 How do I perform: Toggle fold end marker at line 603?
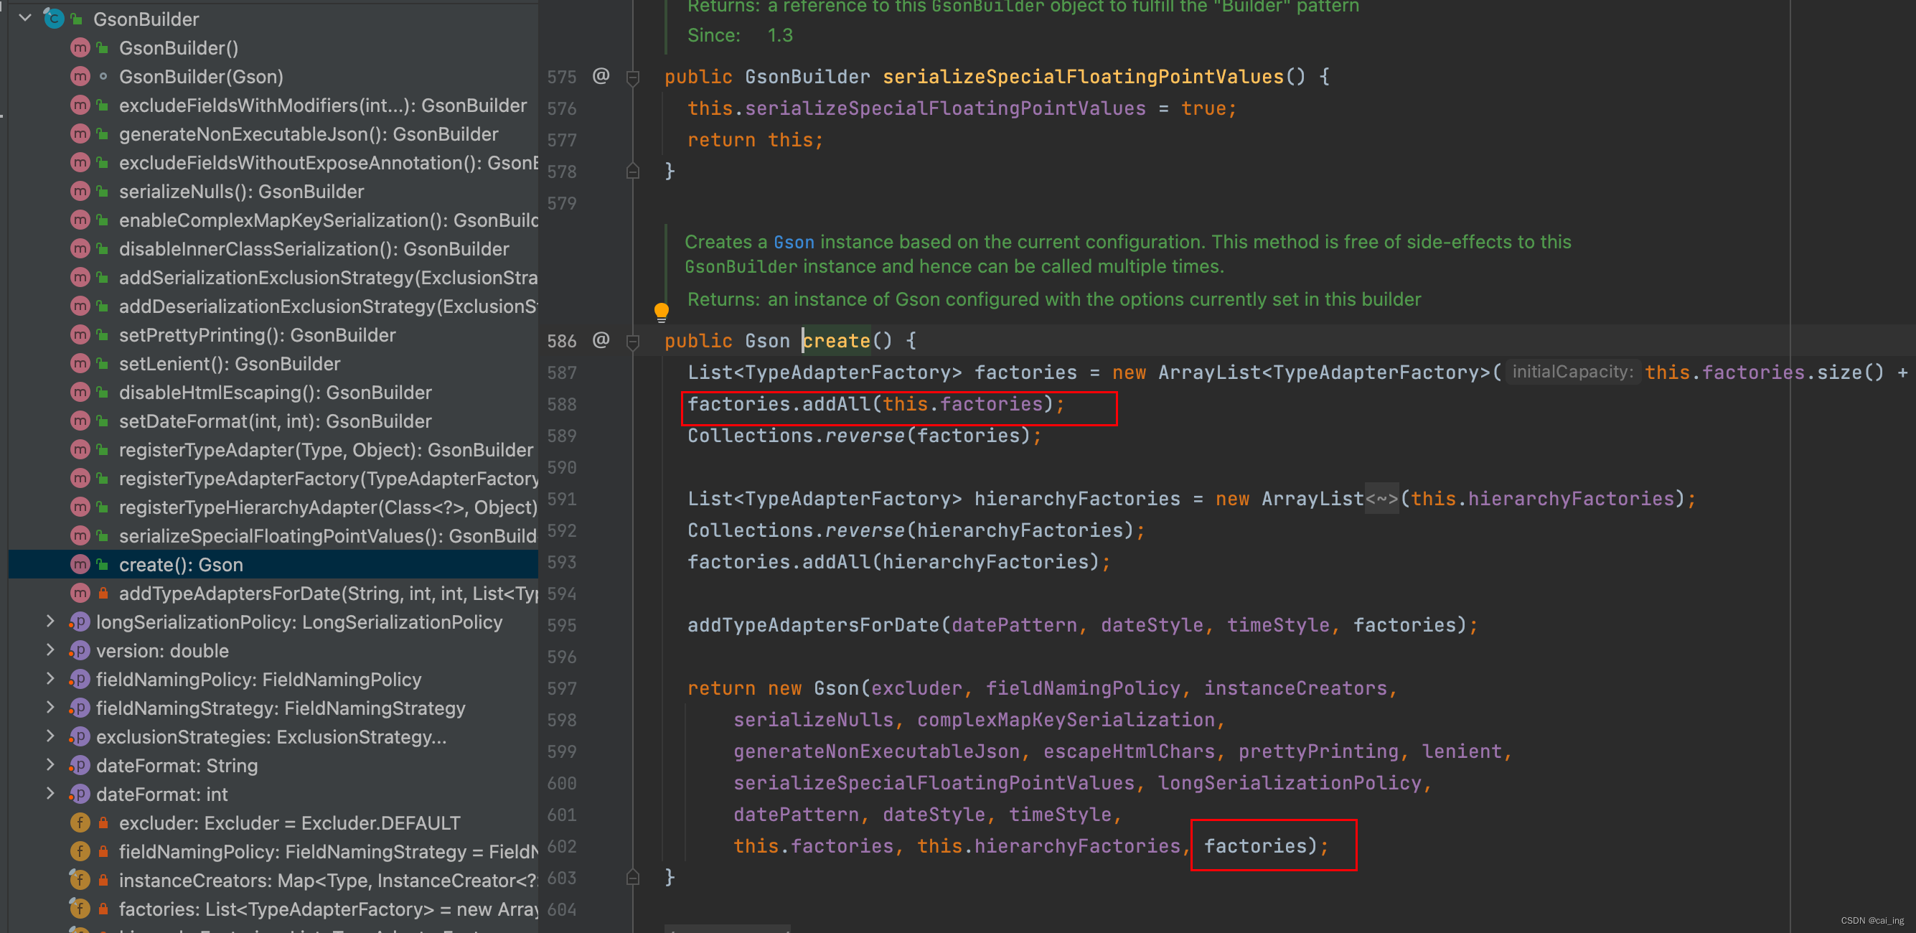[633, 877]
